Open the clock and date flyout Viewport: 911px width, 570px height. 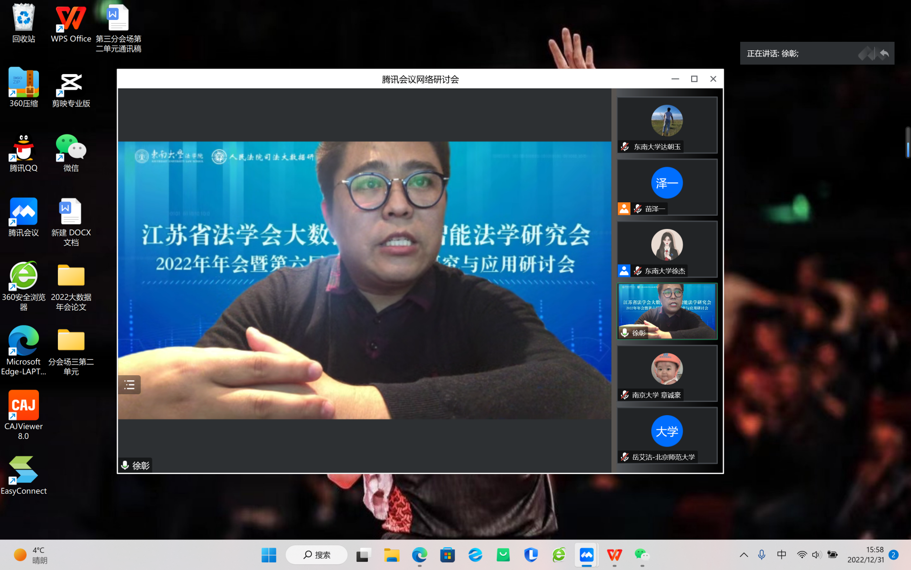tap(865, 555)
